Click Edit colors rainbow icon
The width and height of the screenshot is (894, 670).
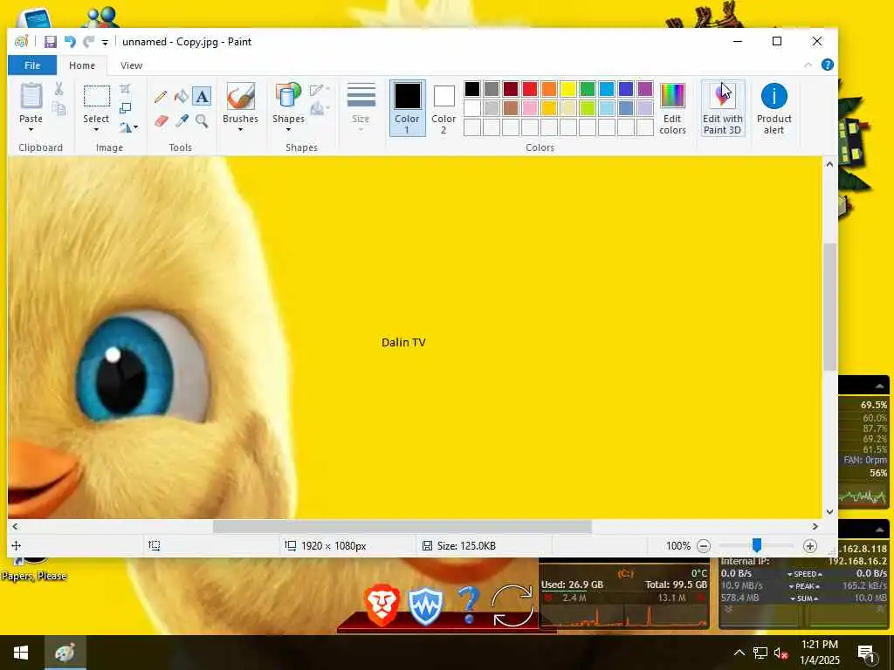[x=672, y=96]
